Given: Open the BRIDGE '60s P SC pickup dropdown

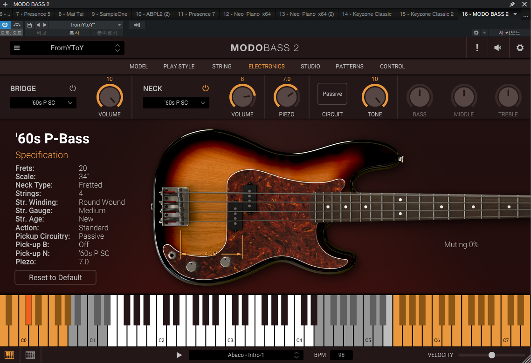Looking at the screenshot, I should point(43,103).
